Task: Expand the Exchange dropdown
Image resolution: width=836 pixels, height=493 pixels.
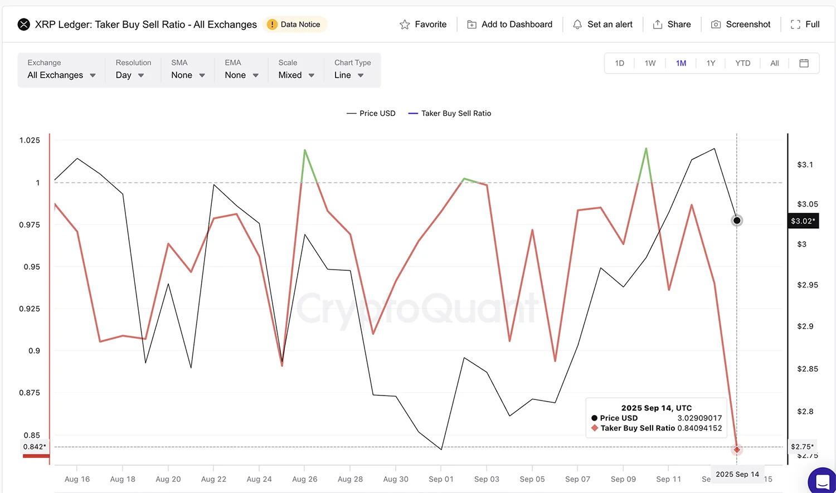Action: [x=61, y=75]
